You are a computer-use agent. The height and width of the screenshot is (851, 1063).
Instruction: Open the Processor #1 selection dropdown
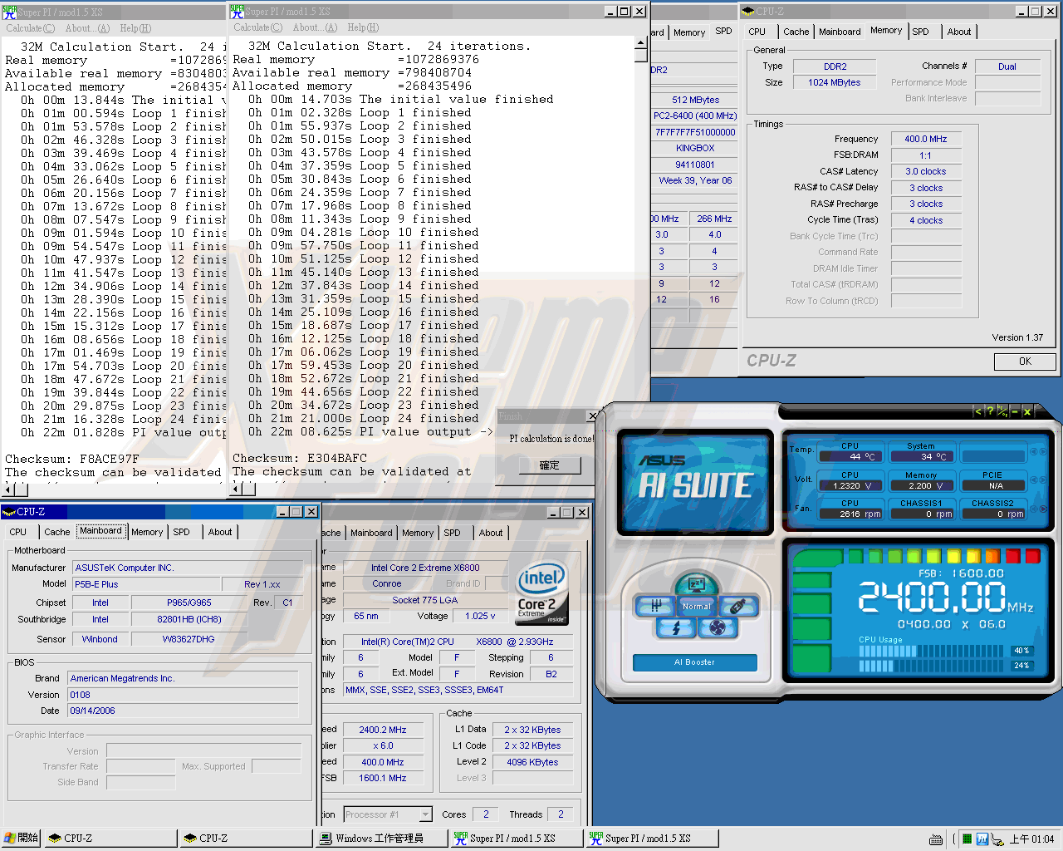[x=425, y=814]
